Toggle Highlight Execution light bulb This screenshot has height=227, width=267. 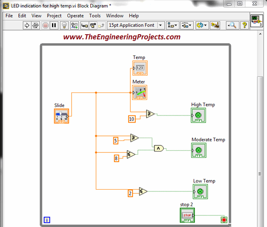pos(64,25)
